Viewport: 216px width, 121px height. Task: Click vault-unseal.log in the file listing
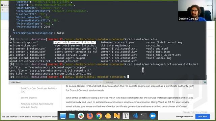click(159, 58)
